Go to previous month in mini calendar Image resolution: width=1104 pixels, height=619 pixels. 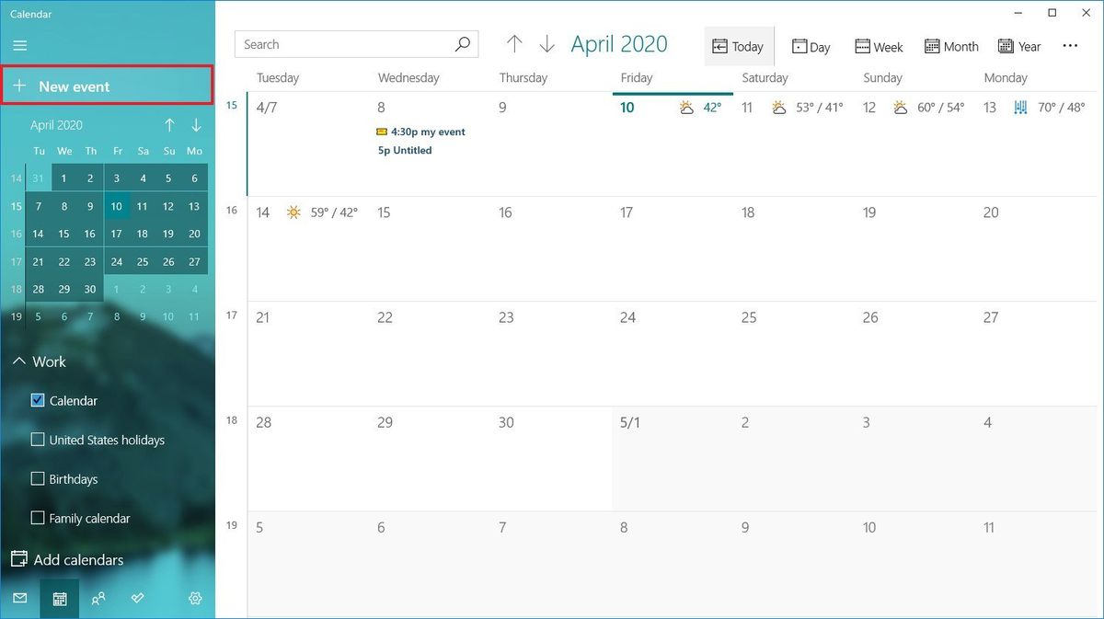click(x=169, y=124)
